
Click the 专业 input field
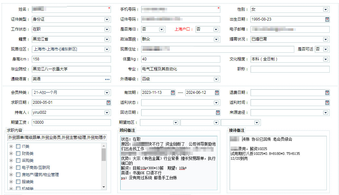coord(180,69)
